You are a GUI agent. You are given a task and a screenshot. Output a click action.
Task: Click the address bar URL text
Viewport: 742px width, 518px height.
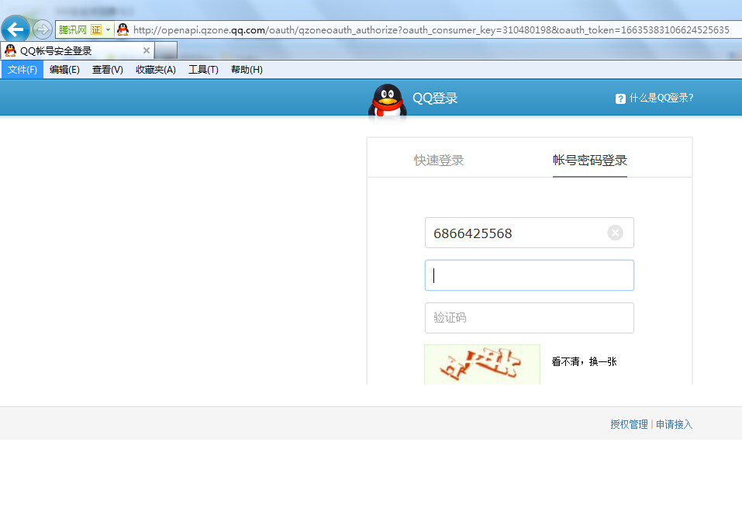click(431, 29)
